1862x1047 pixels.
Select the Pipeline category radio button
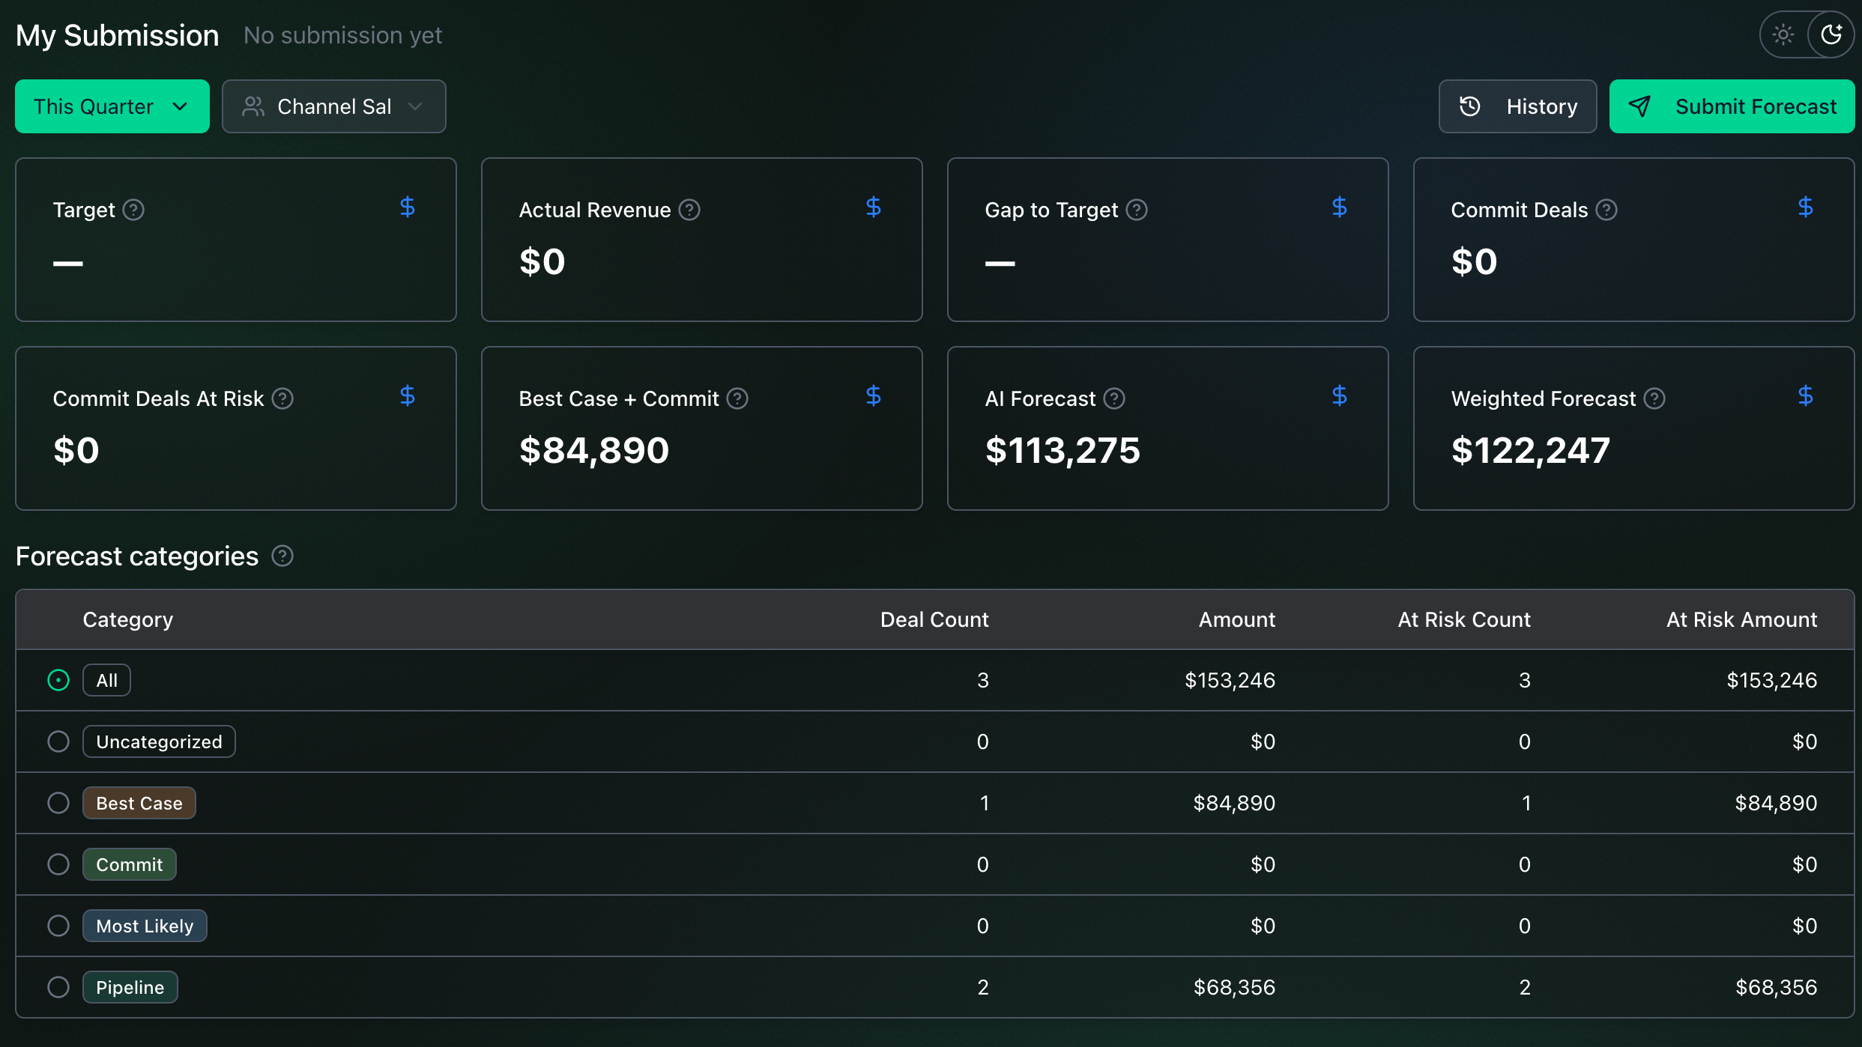tap(58, 987)
